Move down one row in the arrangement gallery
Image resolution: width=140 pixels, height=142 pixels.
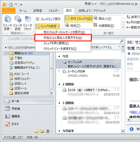pyautogui.click(x=123, y=22)
